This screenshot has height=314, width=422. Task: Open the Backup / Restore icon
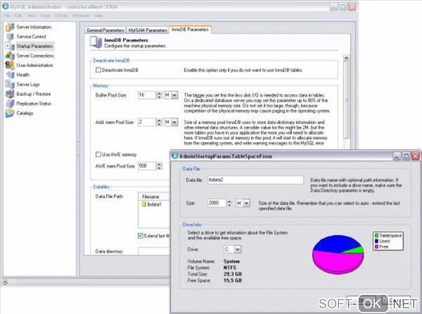point(10,94)
